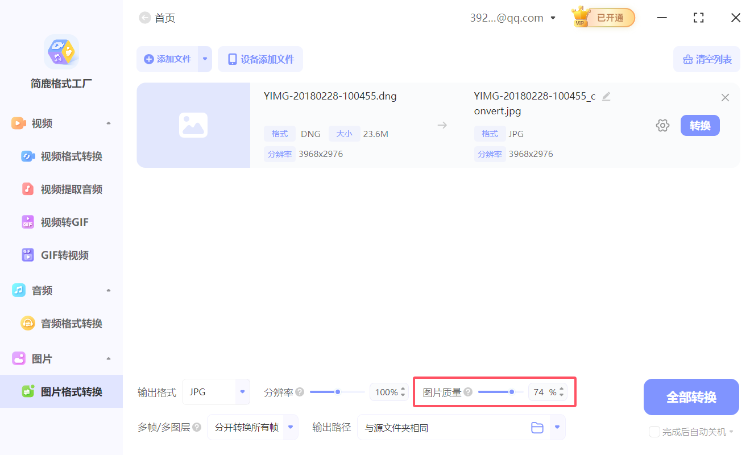Go back to 首页
Viewport: 754px width, 455px height.
pos(157,18)
